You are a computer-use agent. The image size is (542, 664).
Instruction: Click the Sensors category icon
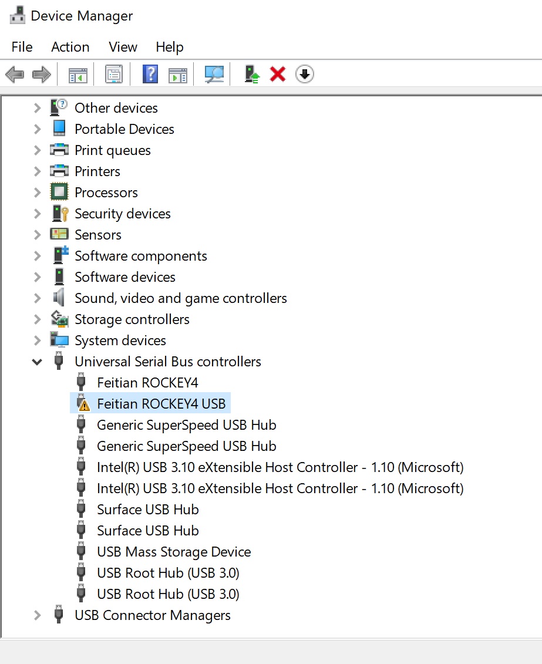[59, 234]
